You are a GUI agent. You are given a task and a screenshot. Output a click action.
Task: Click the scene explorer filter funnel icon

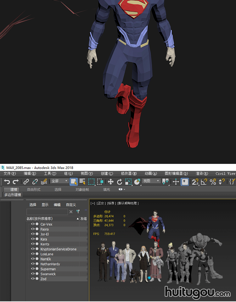[x=78, y=212]
